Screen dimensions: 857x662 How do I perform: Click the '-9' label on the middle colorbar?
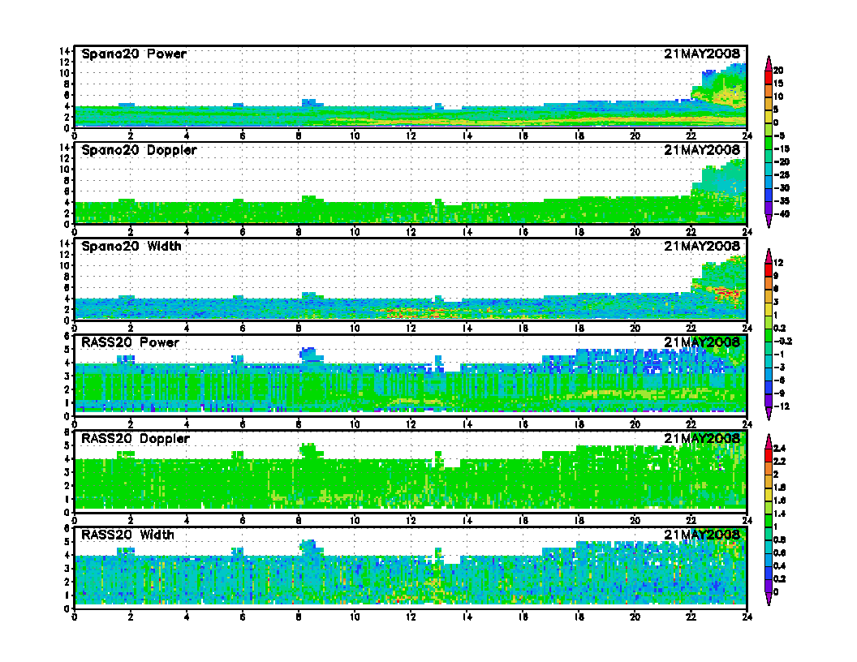(780, 393)
